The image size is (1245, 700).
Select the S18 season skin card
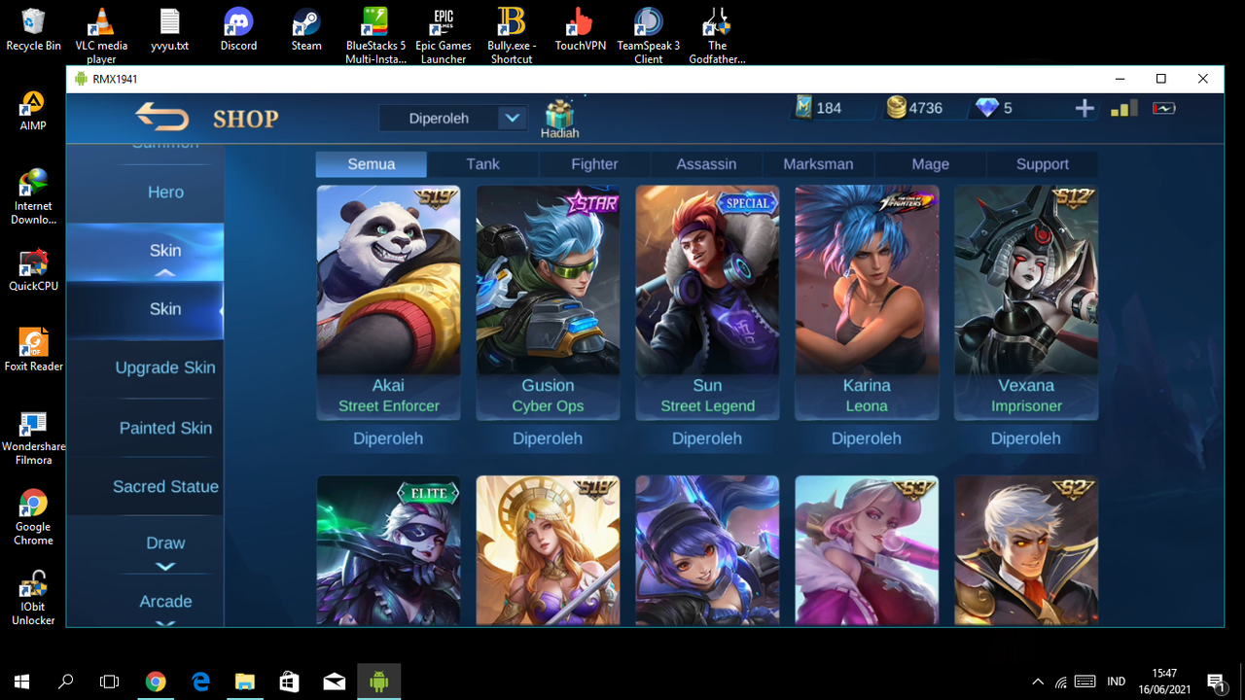548,550
